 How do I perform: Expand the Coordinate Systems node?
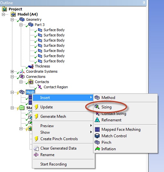coord(12,71)
